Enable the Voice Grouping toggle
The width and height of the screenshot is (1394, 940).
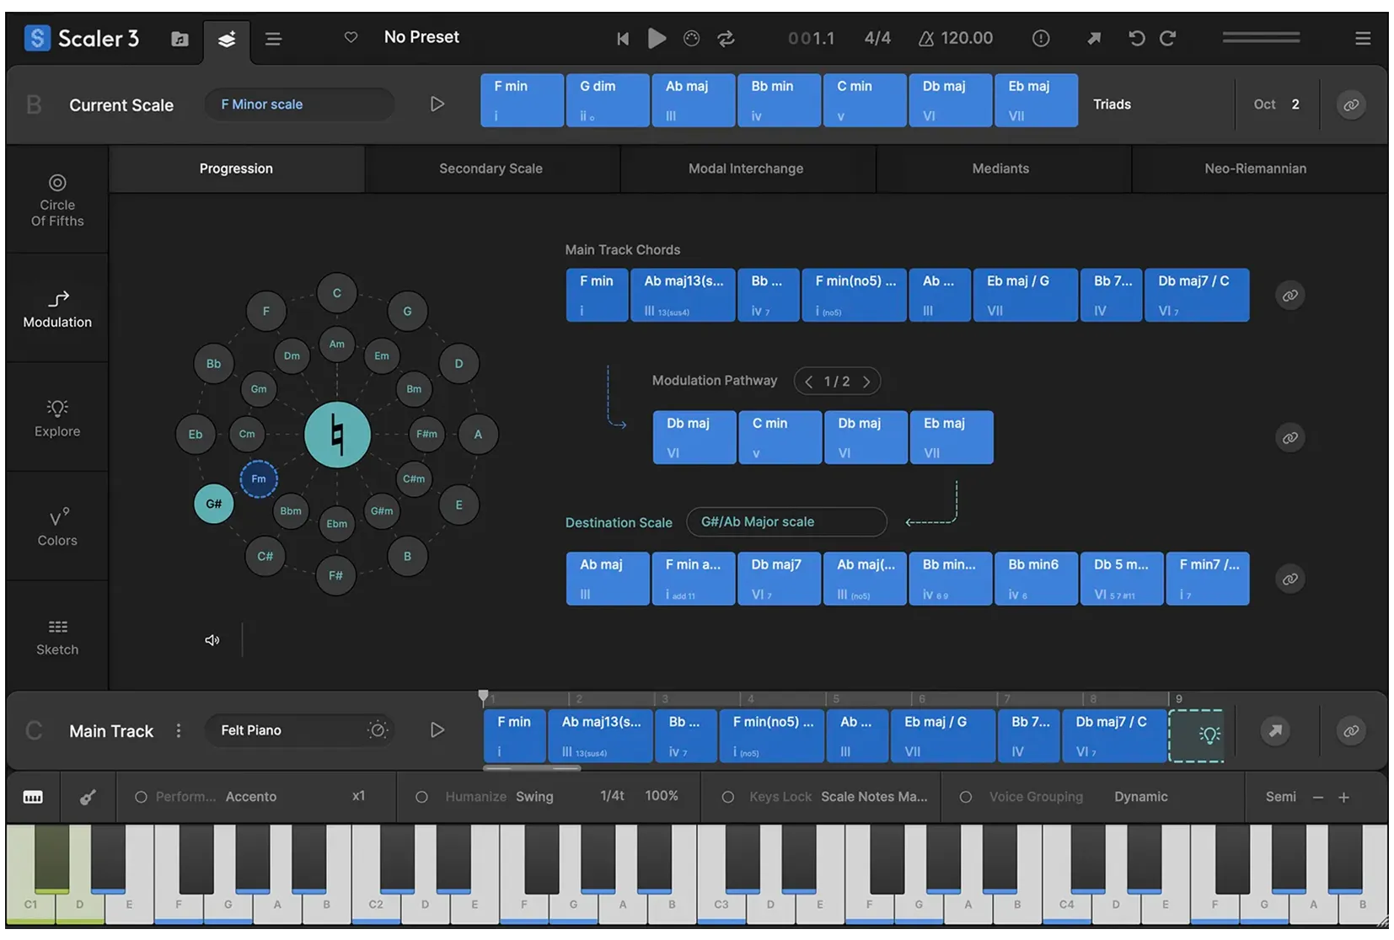click(966, 797)
